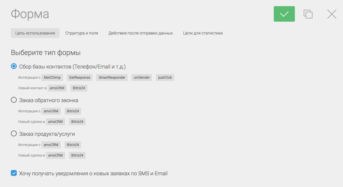Select 'Сбор базы контактов' radio option
The width and height of the screenshot is (343, 187).
point(14,66)
